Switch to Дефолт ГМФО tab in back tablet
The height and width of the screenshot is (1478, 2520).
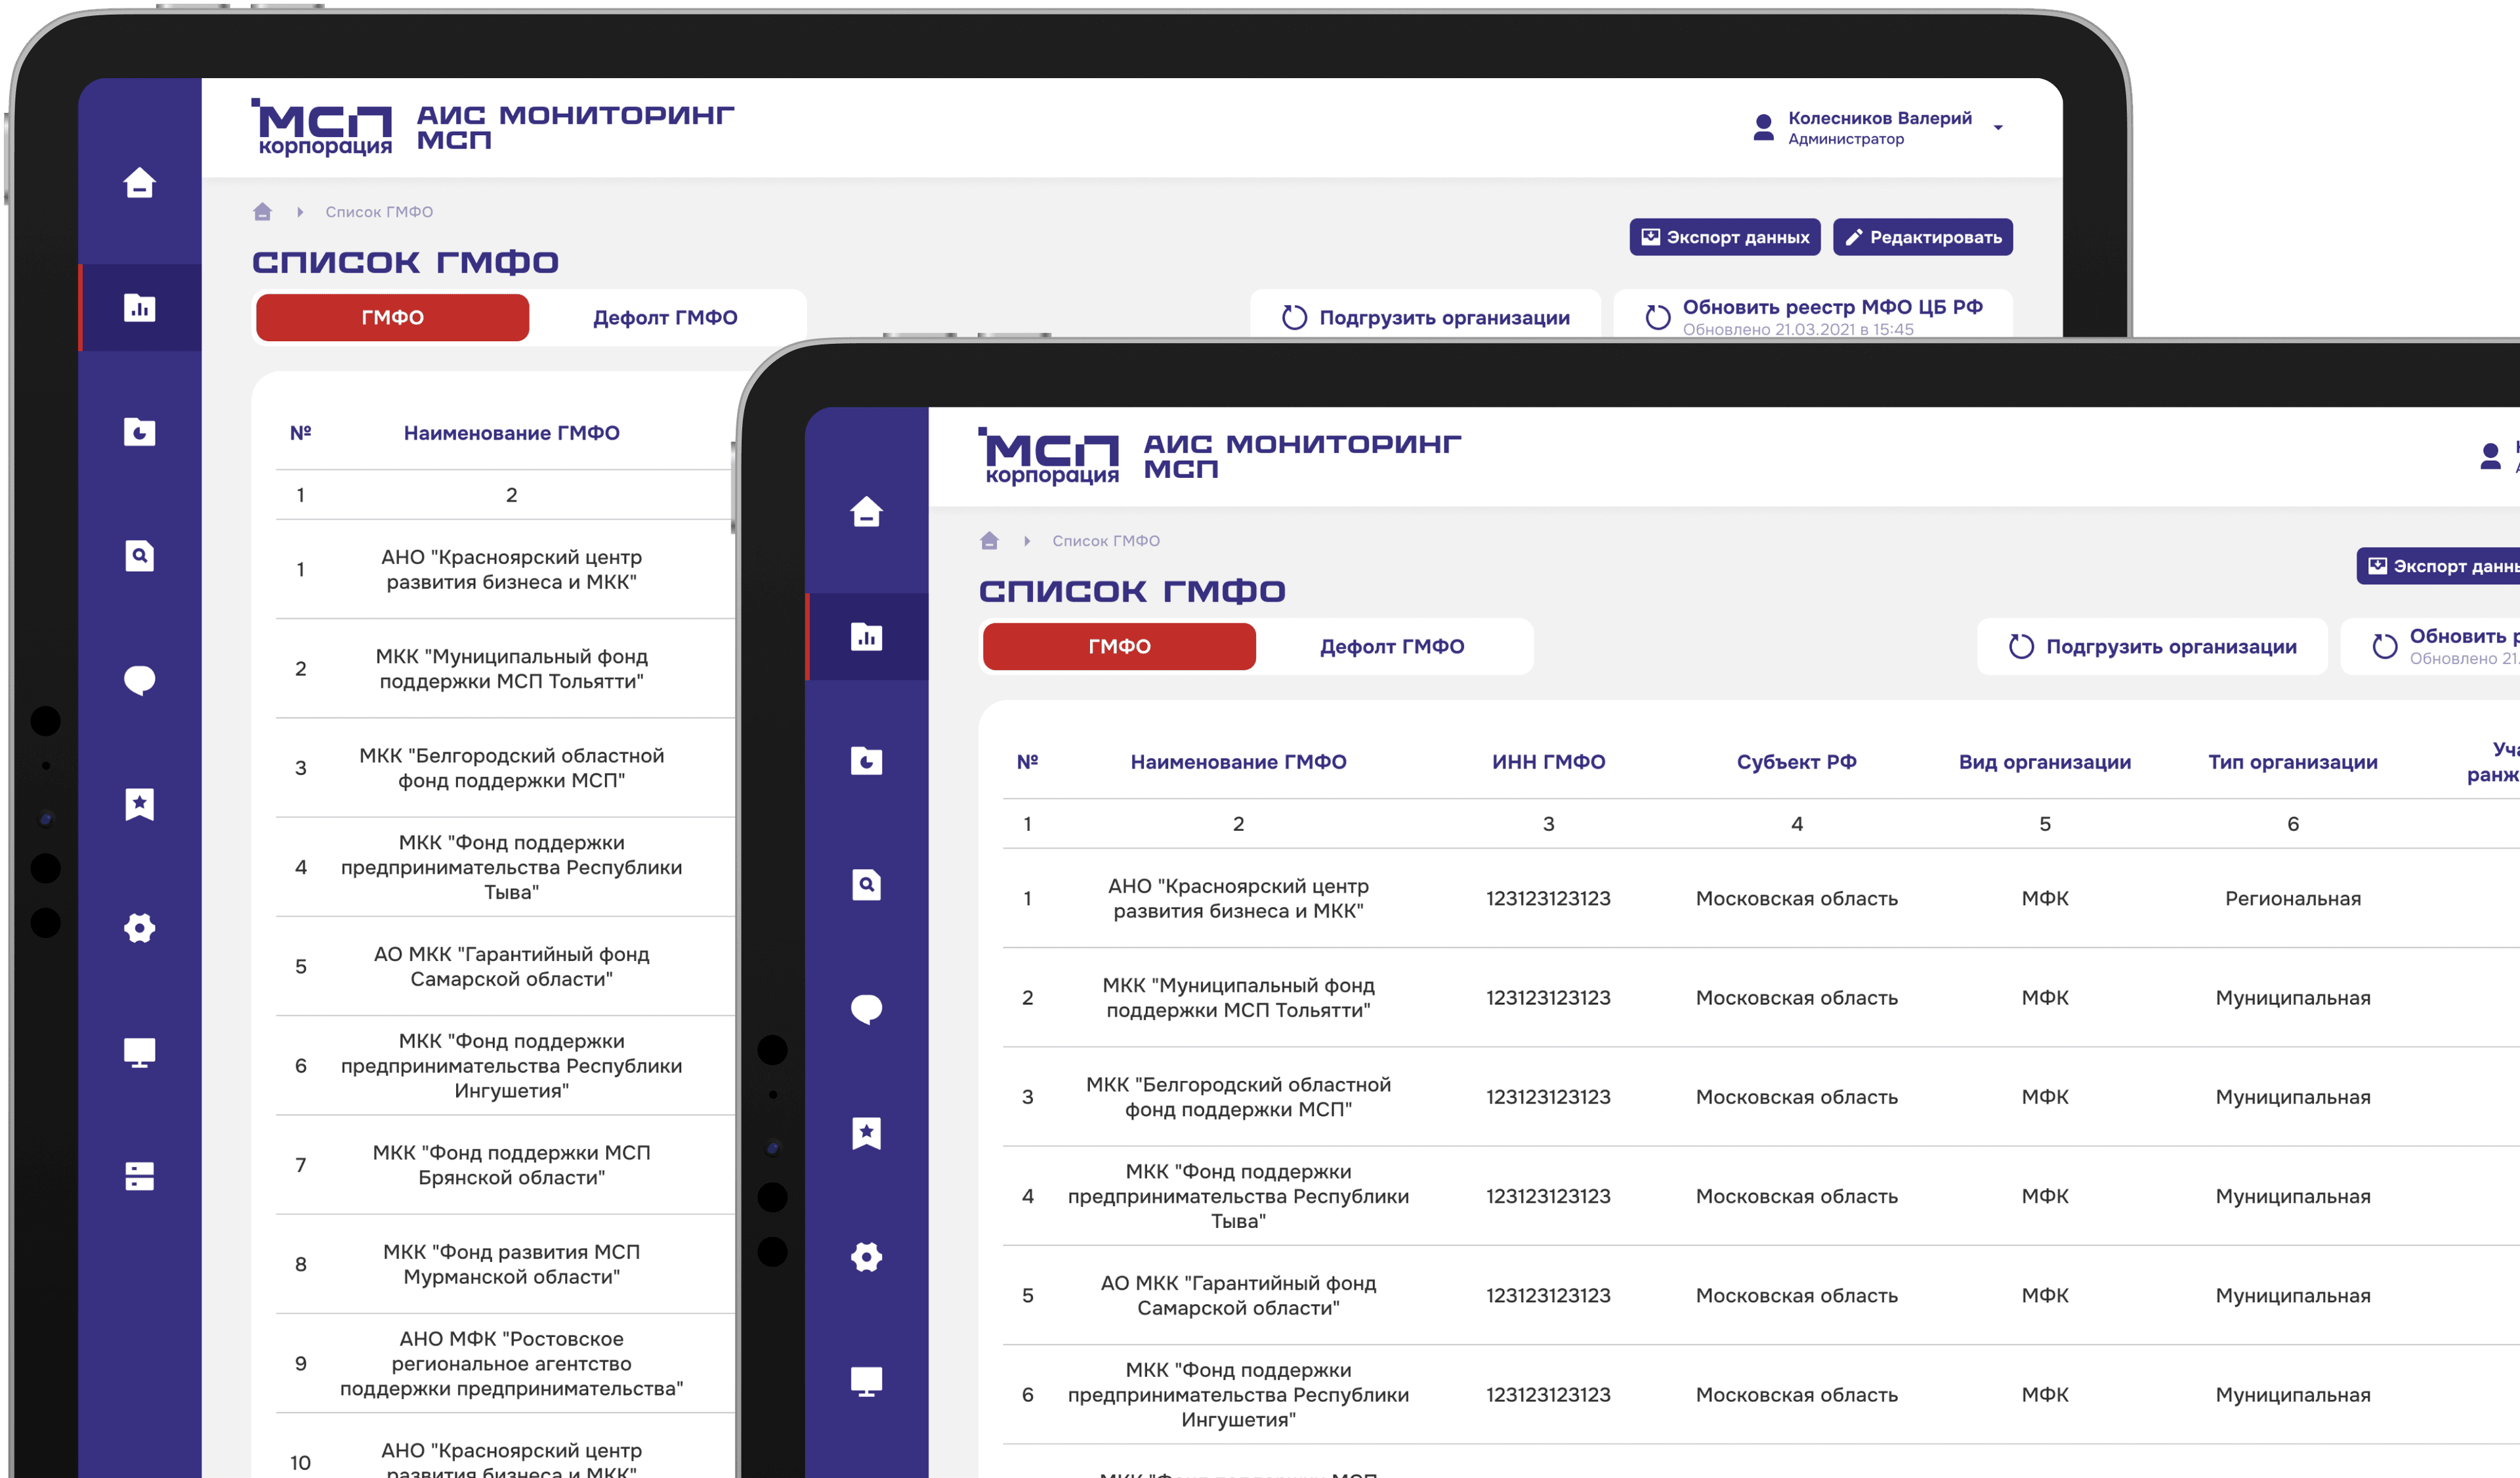pos(665,317)
